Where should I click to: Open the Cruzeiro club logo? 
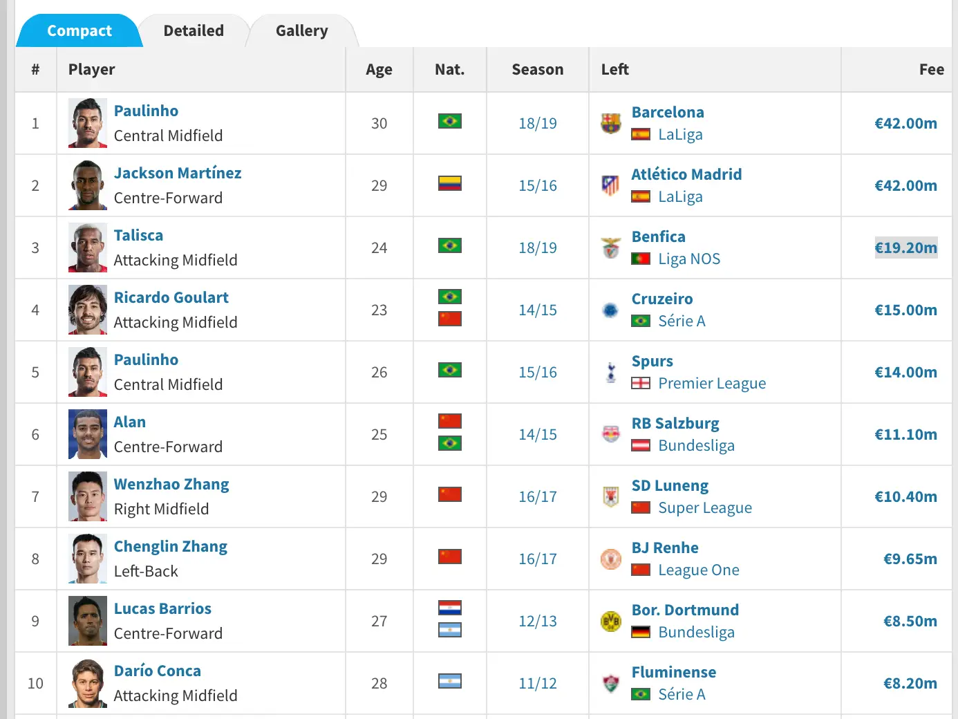click(611, 310)
